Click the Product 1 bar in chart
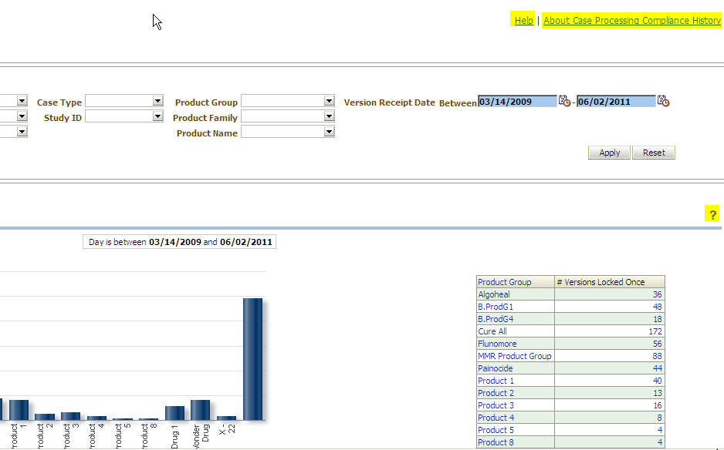 (x=19, y=410)
